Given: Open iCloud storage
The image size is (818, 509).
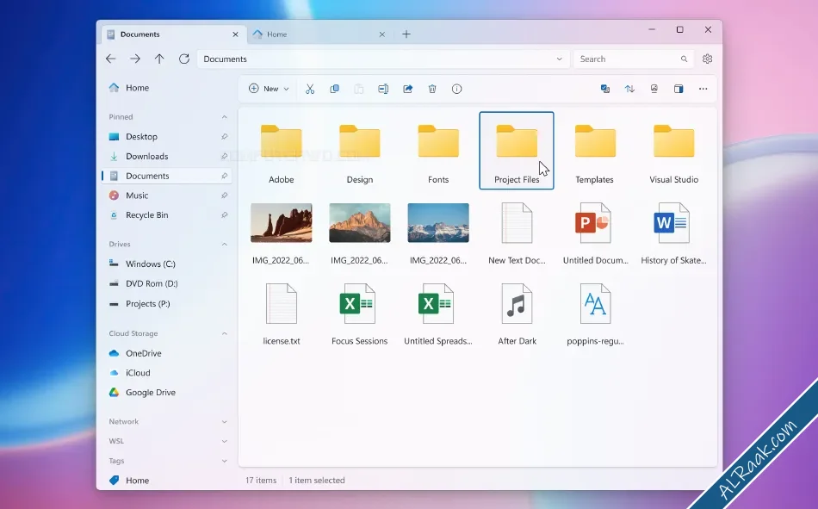Looking at the screenshot, I should pyautogui.click(x=166, y=373).
